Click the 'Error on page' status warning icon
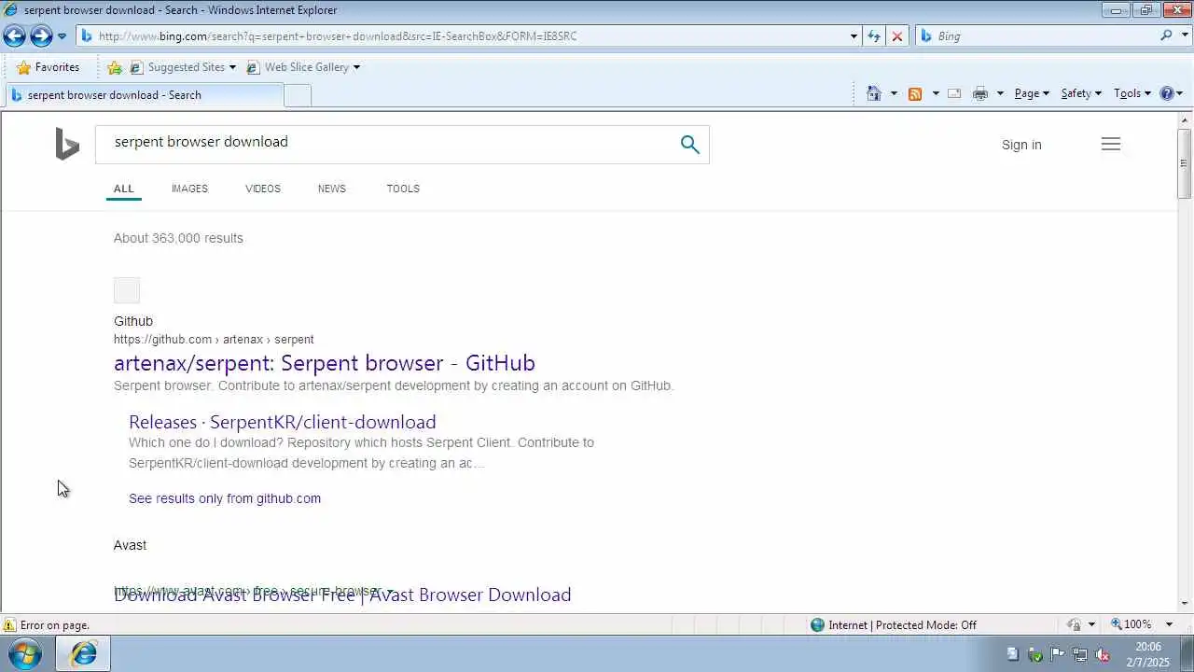Image resolution: width=1194 pixels, height=672 pixels. pyautogui.click(x=9, y=625)
